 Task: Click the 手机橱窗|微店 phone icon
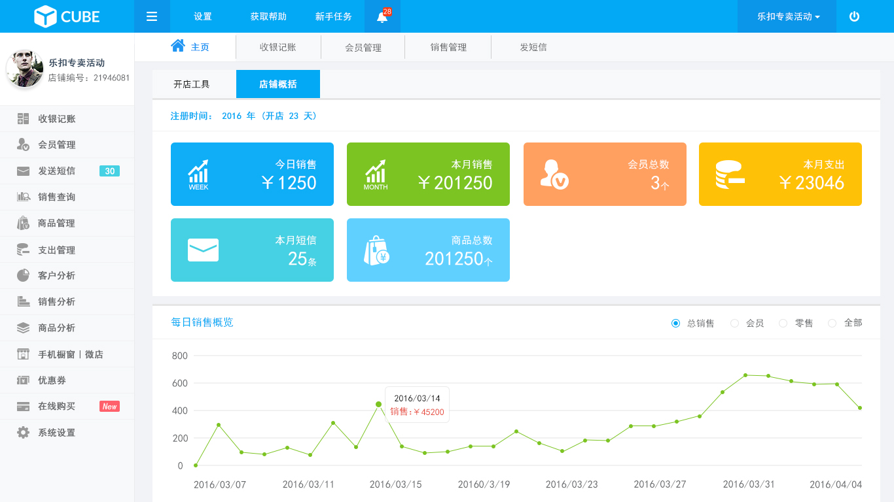pyautogui.click(x=23, y=354)
